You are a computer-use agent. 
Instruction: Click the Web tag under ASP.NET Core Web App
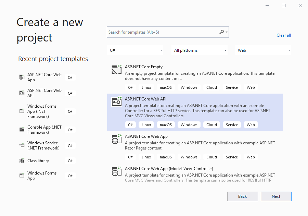tap(251, 157)
